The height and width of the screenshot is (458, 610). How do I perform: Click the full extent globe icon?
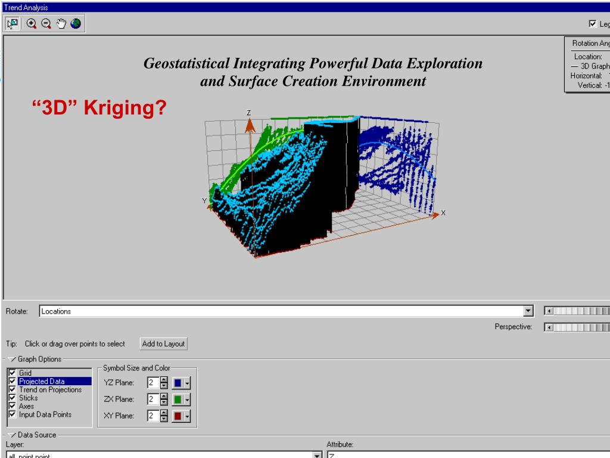point(76,24)
